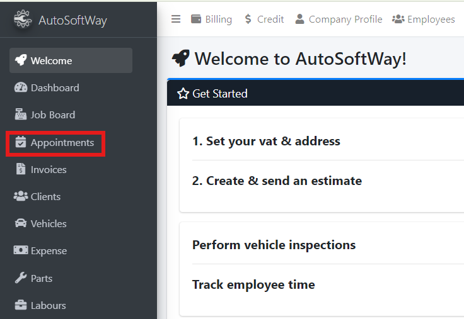
Task: Click the Billing wallet icon
Action: (x=196, y=19)
